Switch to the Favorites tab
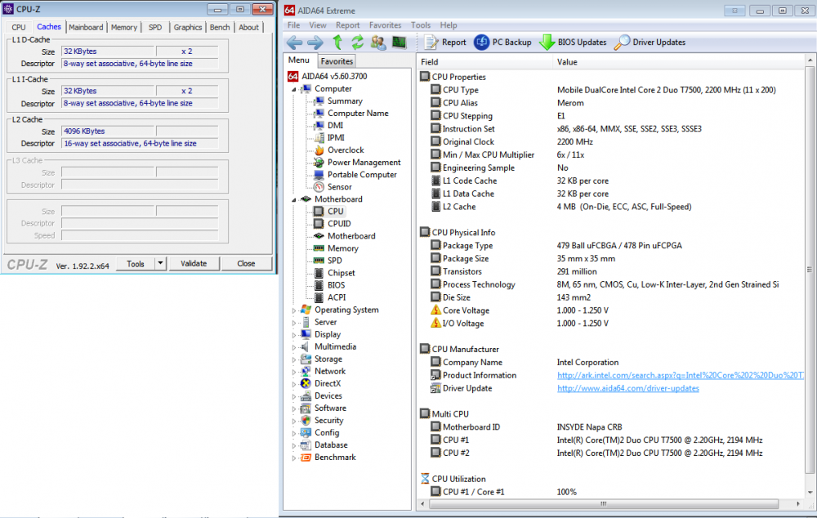The image size is (817, 518). [x=337, y=60]
